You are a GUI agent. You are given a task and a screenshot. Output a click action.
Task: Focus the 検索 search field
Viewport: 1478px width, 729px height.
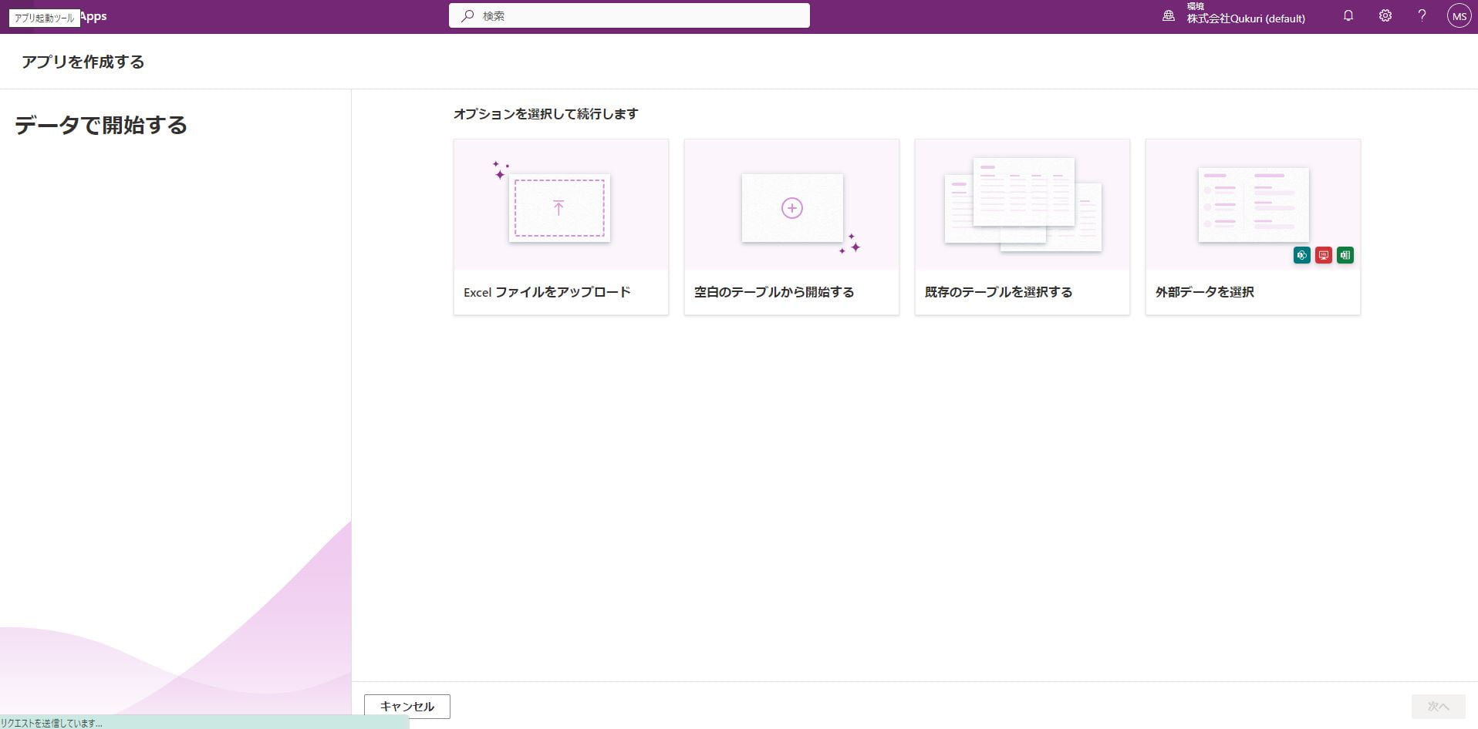point(640,15)
